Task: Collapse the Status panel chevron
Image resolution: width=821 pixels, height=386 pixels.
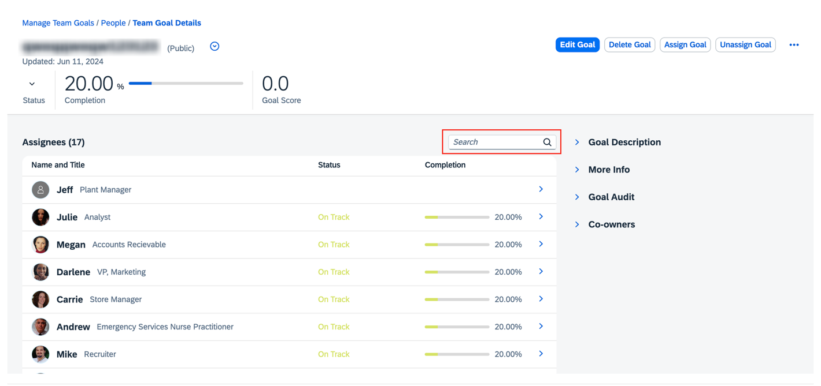Action: (x=33, y=83)
